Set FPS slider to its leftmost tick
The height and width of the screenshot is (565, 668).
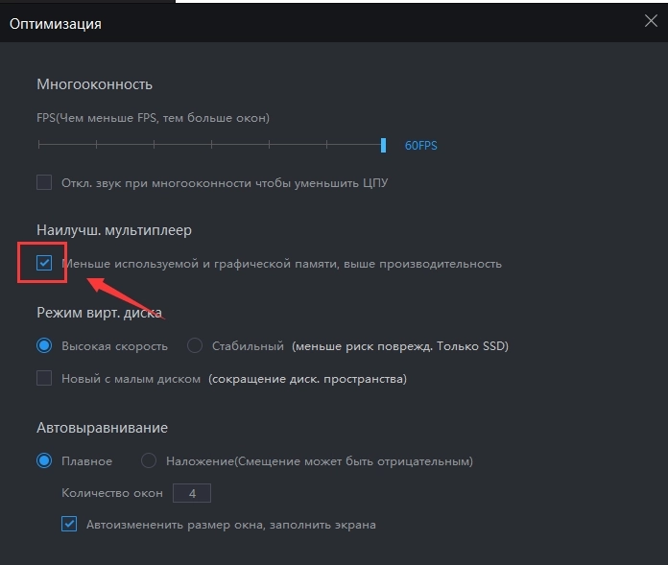pos(39,146)
